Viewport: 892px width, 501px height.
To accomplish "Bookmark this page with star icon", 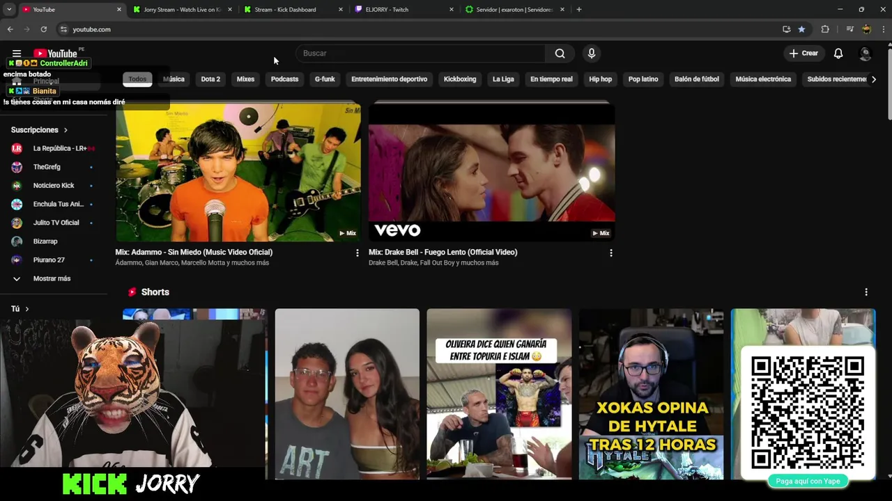I will pos(801,29).
